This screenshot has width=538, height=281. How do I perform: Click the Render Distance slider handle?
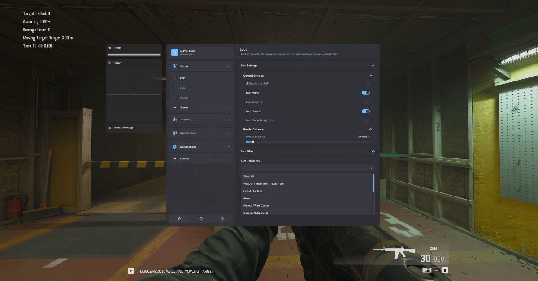(253, 141)
